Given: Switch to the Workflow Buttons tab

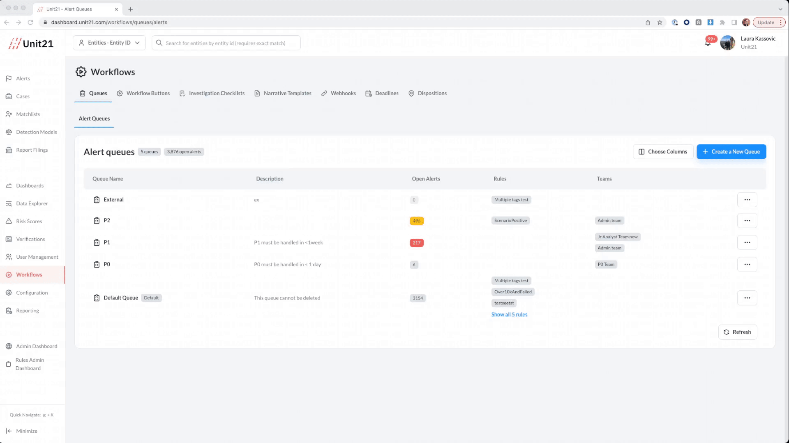Looking at the screenshot, I should click(x=143, y=94).
